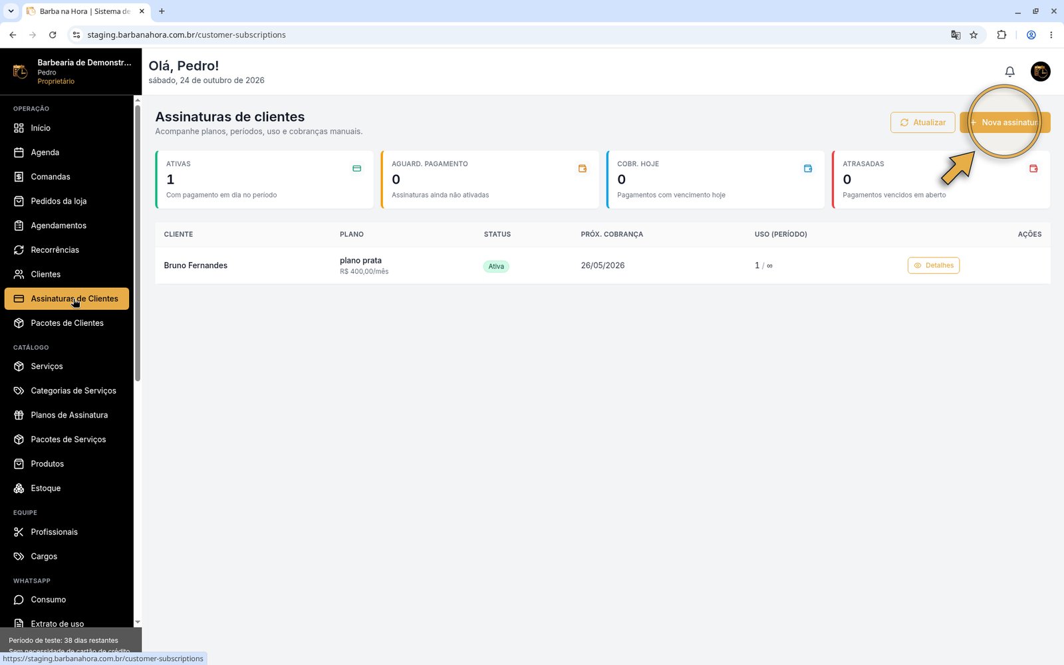Click the WhatsApp Consumo chat icon

[x=19, y=600]
